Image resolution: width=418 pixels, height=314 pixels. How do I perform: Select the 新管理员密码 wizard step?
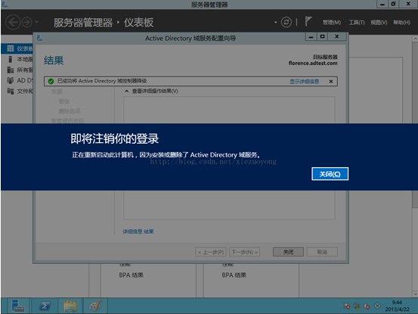tap(67, 120)
